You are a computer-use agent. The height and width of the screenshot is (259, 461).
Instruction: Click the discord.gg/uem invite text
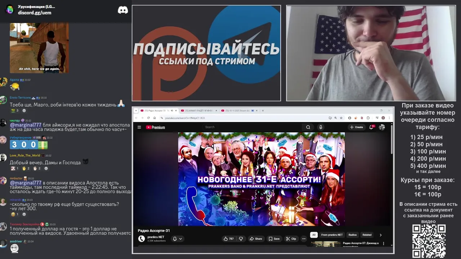coord(35,13)
